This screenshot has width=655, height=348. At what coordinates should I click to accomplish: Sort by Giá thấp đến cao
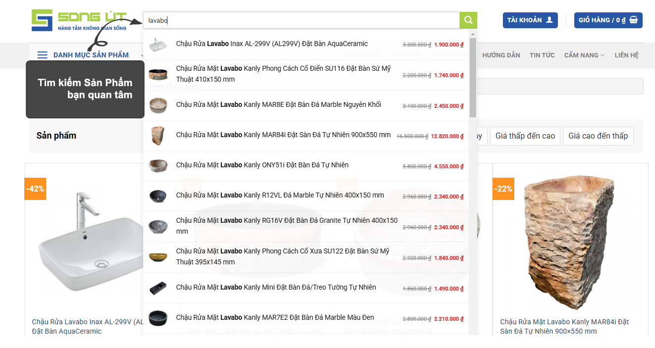point(525,136)
